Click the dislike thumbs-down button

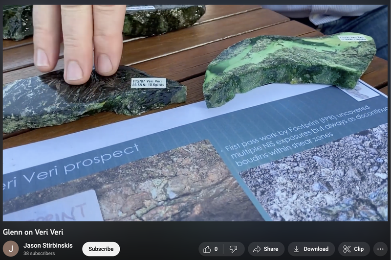point(234,249)
